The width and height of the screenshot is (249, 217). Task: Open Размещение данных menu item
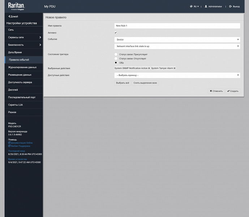pos(24,75)
